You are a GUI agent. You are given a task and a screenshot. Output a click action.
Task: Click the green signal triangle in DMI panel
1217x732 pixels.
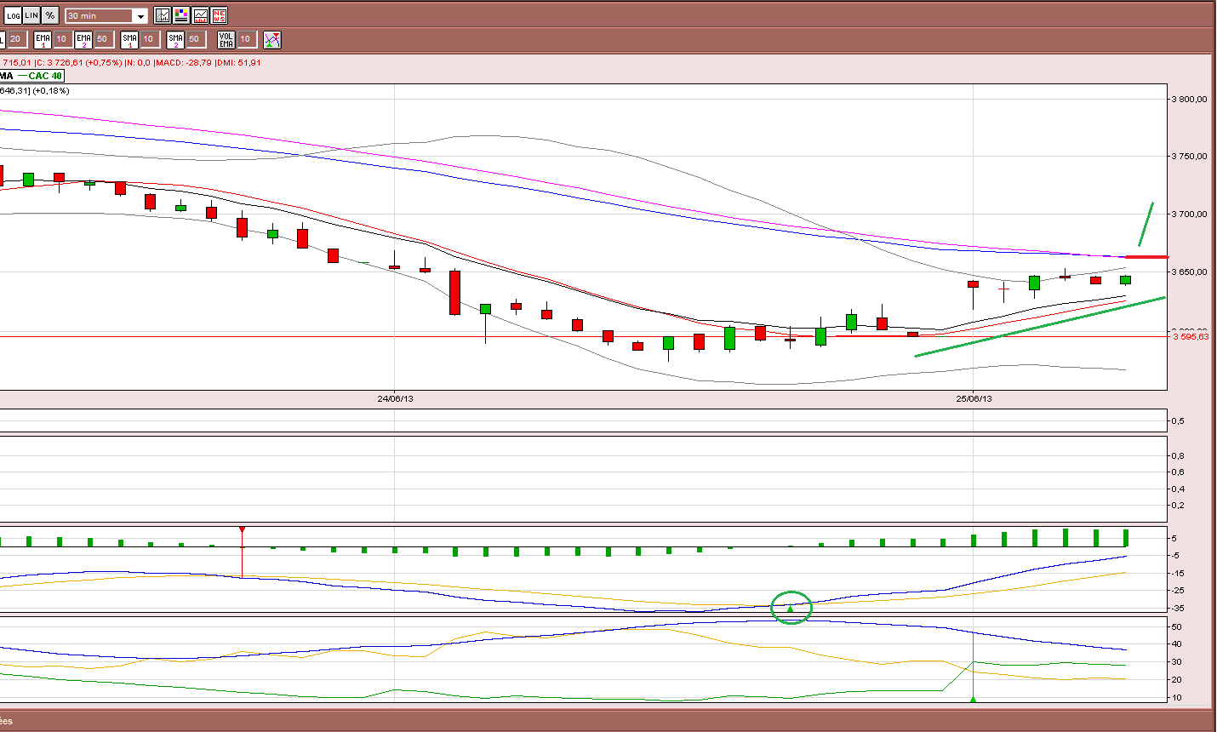click(x=973, y=700)
